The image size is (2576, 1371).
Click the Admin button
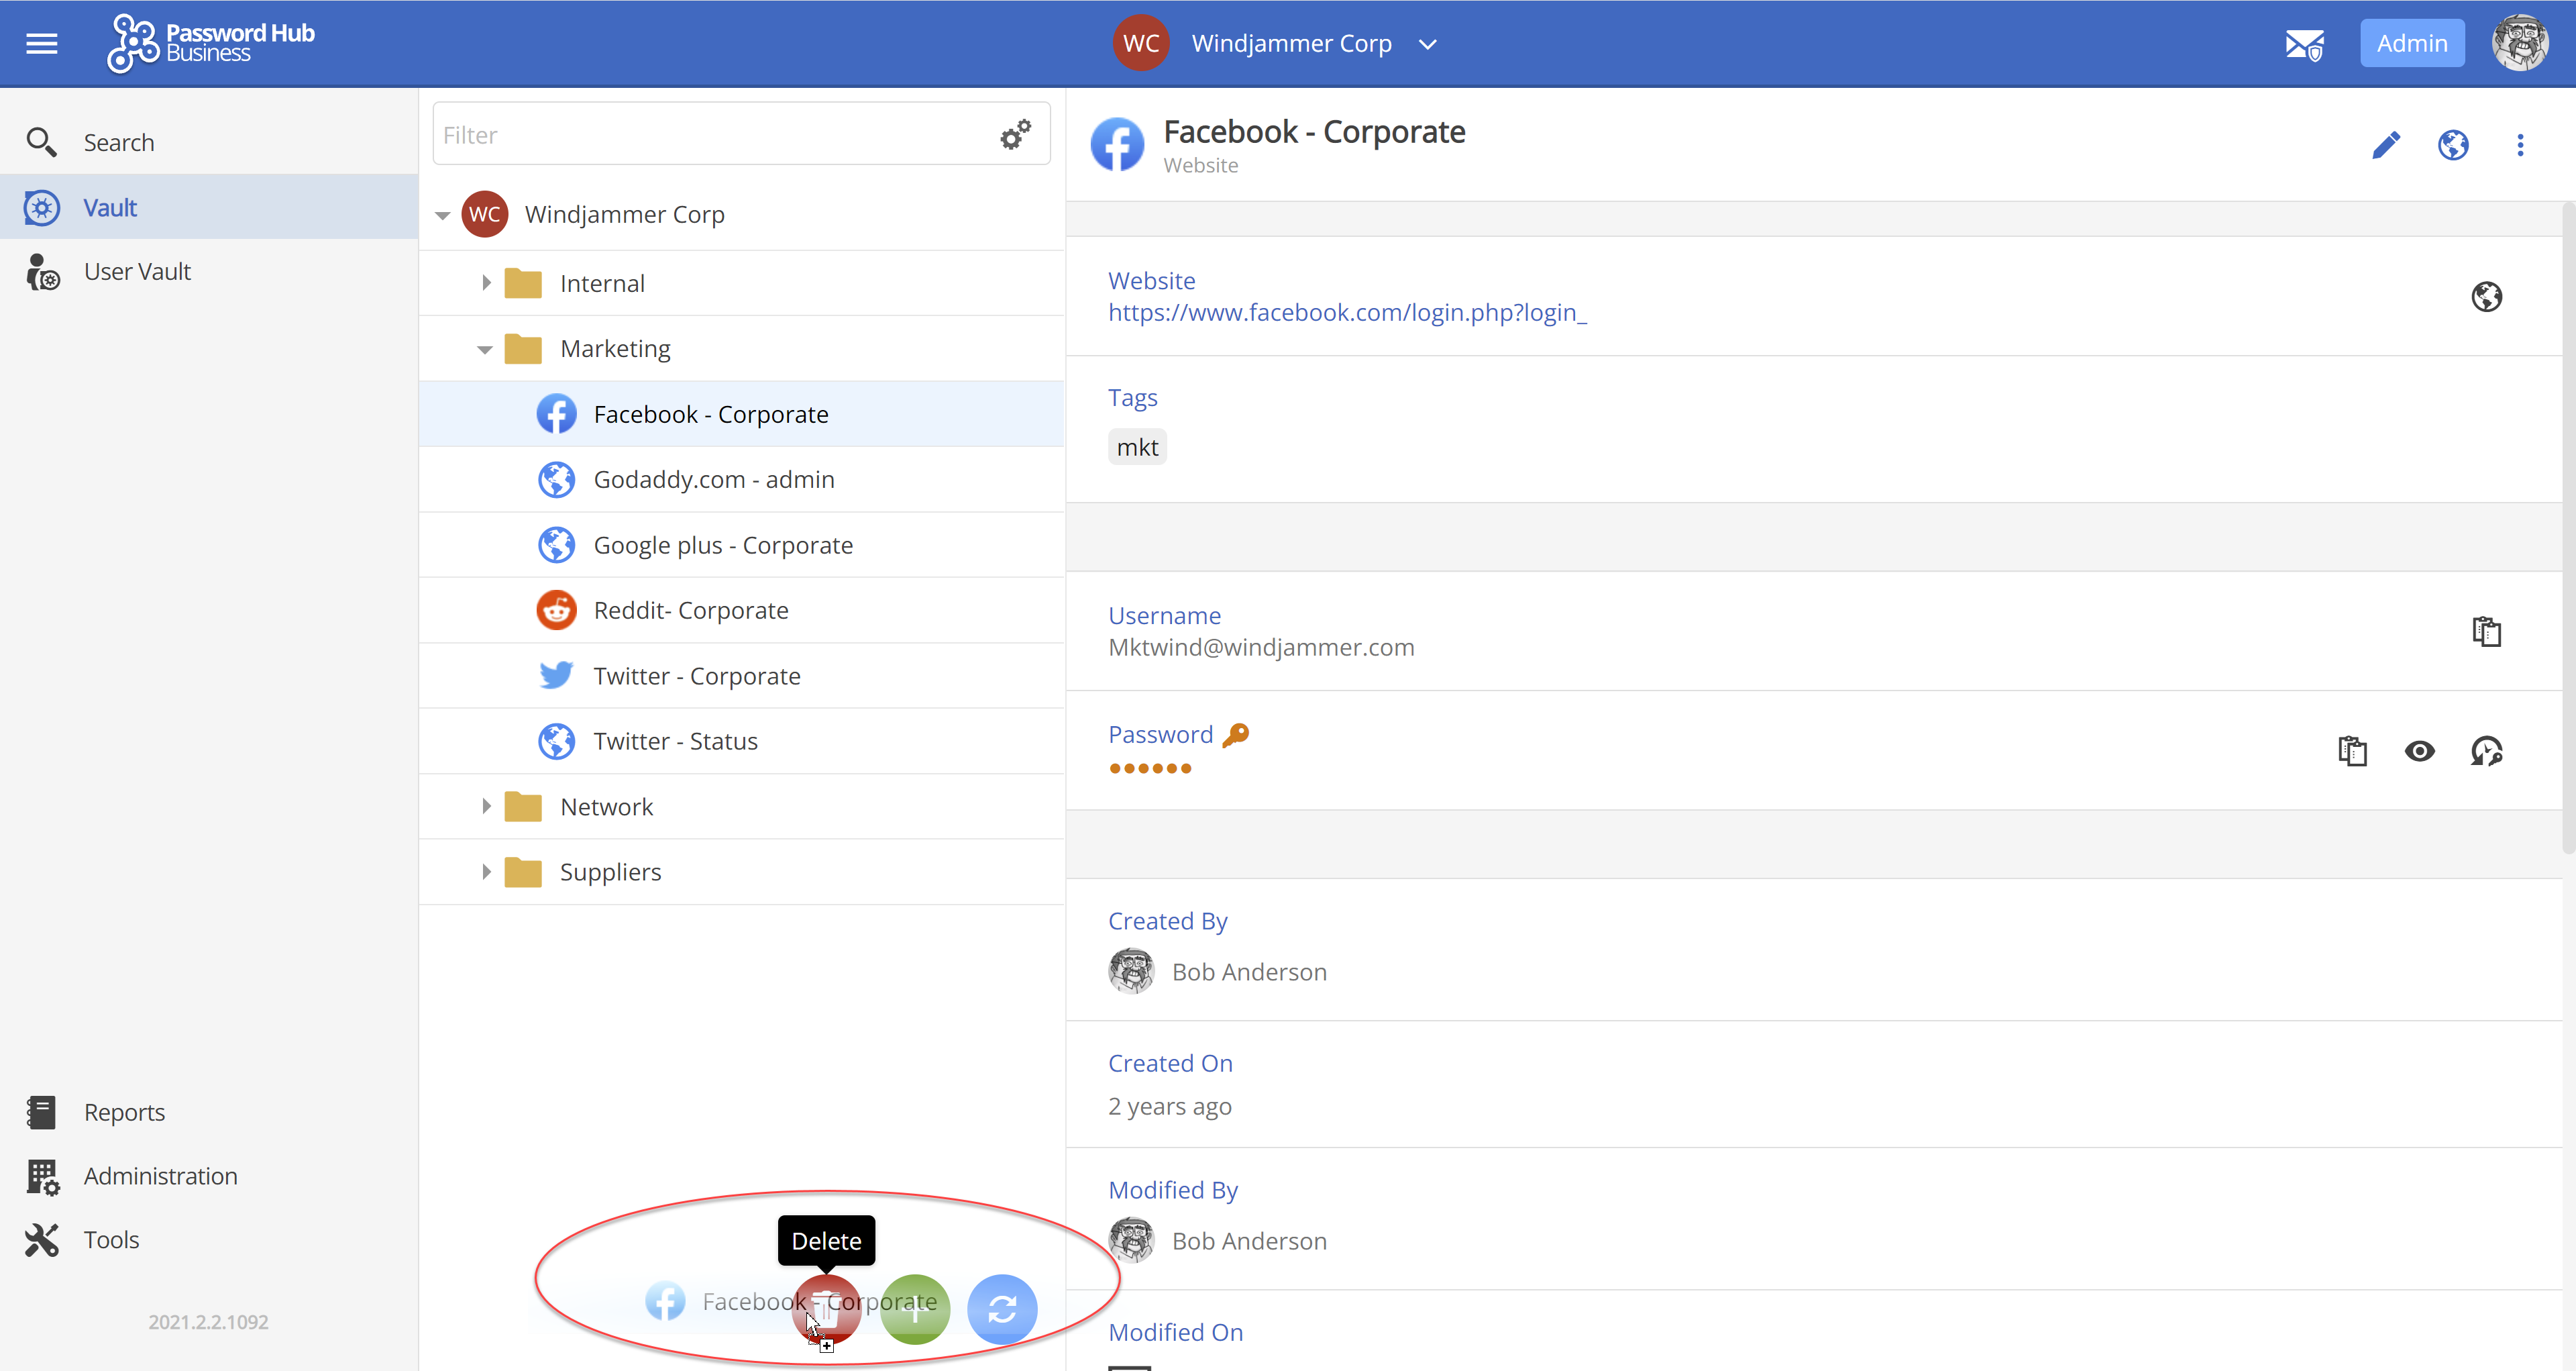coord(2412,43)
